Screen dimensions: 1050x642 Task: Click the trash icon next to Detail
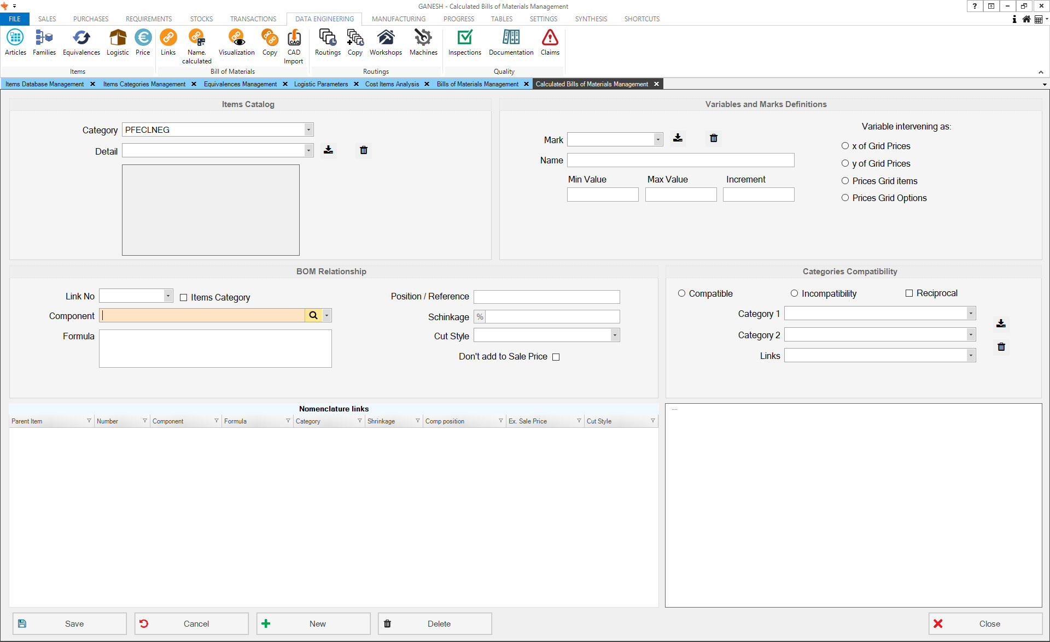pos(364,150)
